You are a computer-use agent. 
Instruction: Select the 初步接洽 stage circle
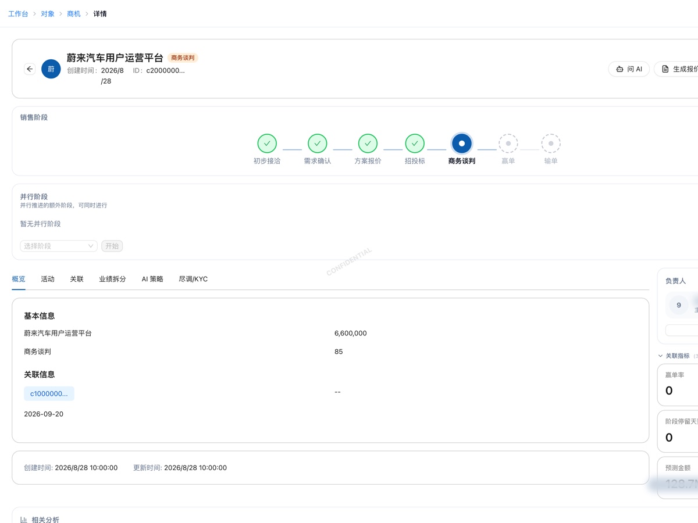tap(267, 143)
